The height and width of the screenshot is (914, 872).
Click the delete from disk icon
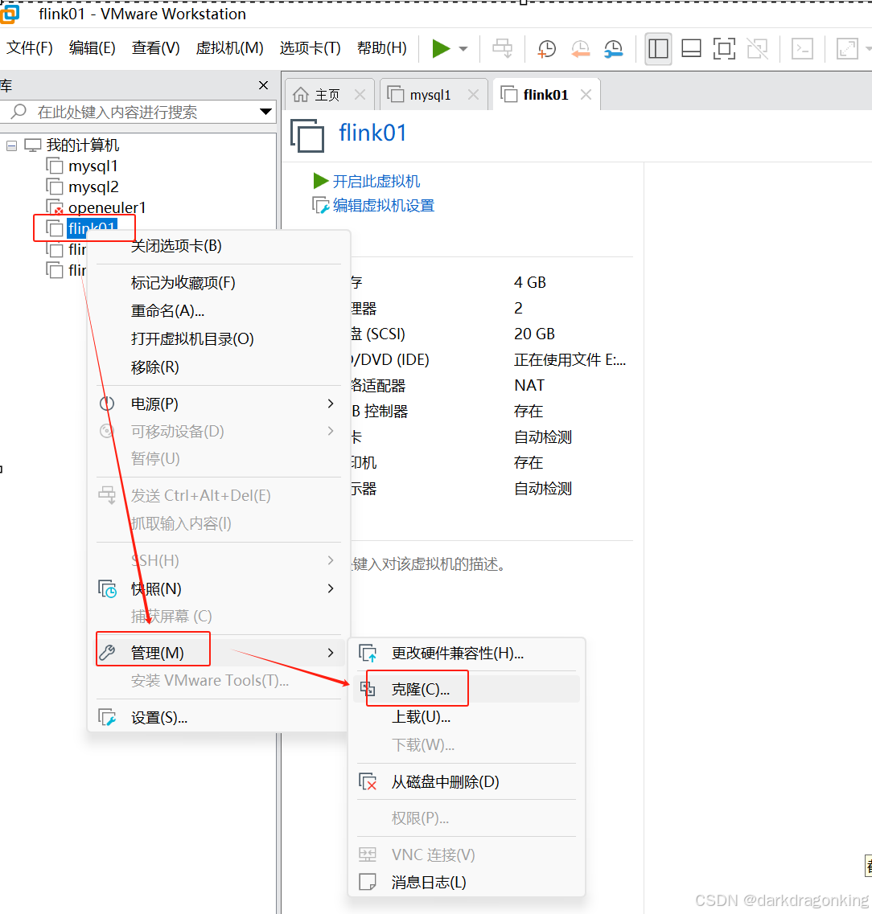(368, 781)
